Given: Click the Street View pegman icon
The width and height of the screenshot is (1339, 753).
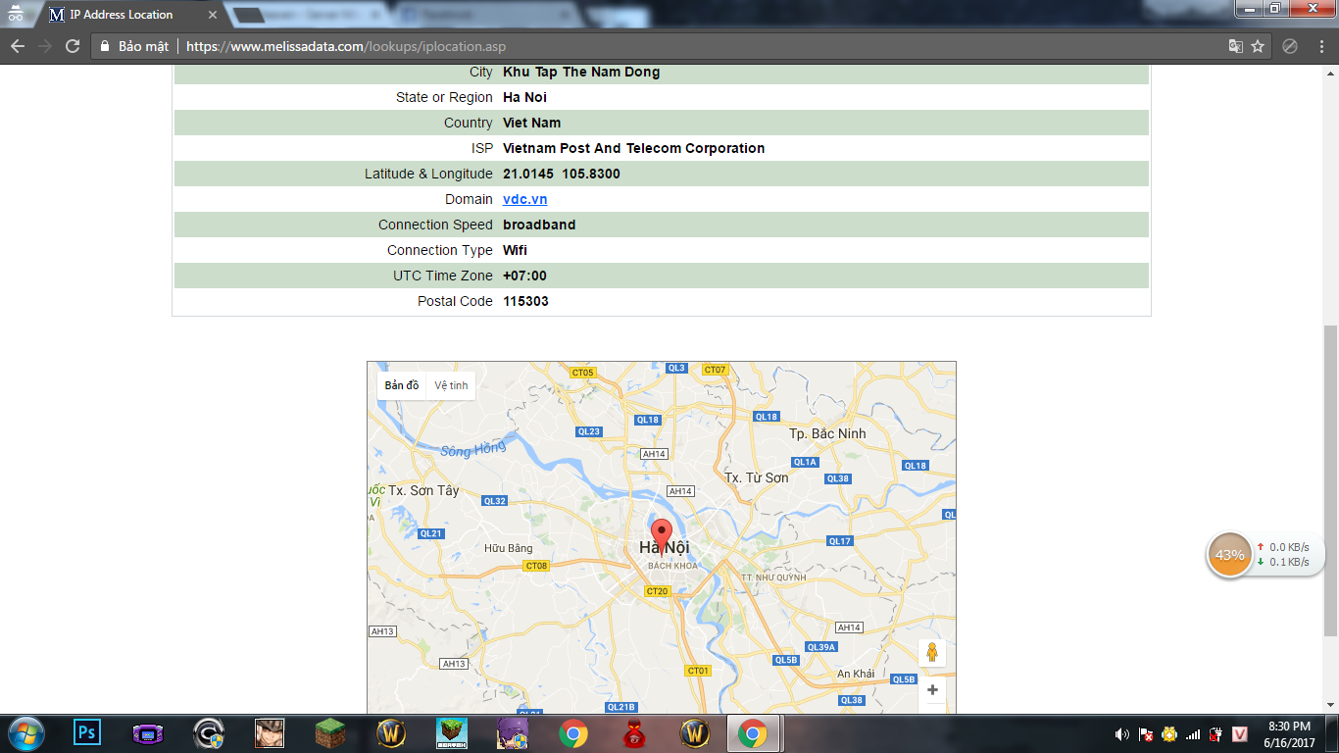Looking at the screenshot, I should click(x=932, y=653).
